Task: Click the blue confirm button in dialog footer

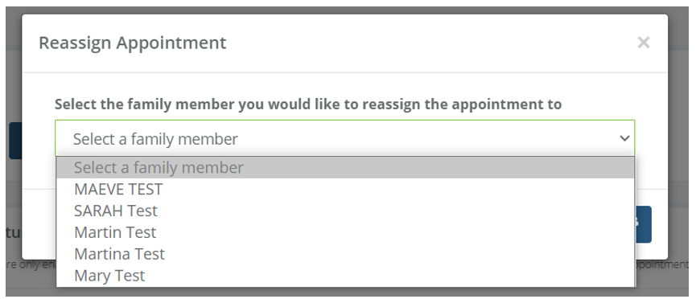Action: (x=644, y=224)
